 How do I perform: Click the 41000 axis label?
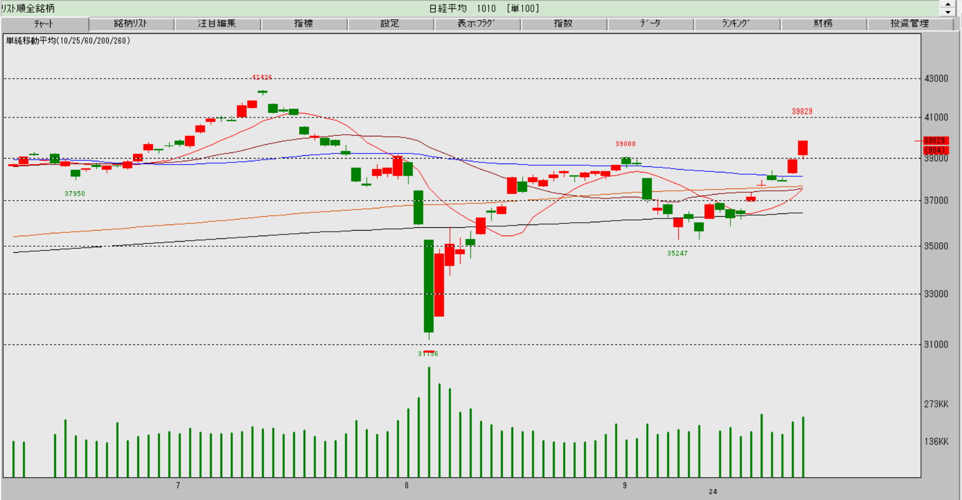pyautogui.click(x=937, y=118)
